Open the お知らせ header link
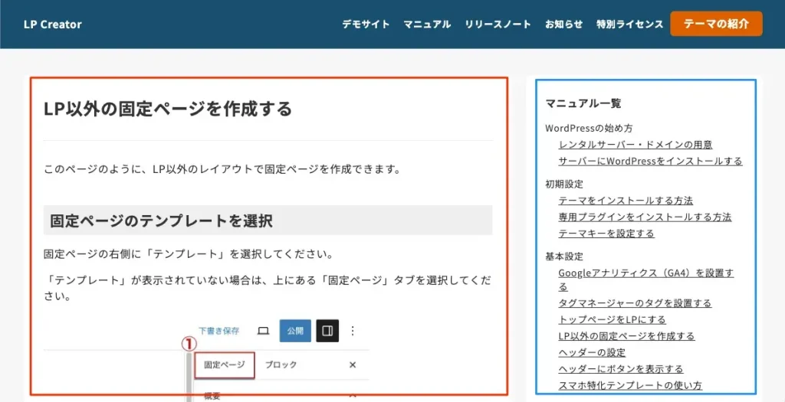 pyautogui.click(x=563, y=25)
